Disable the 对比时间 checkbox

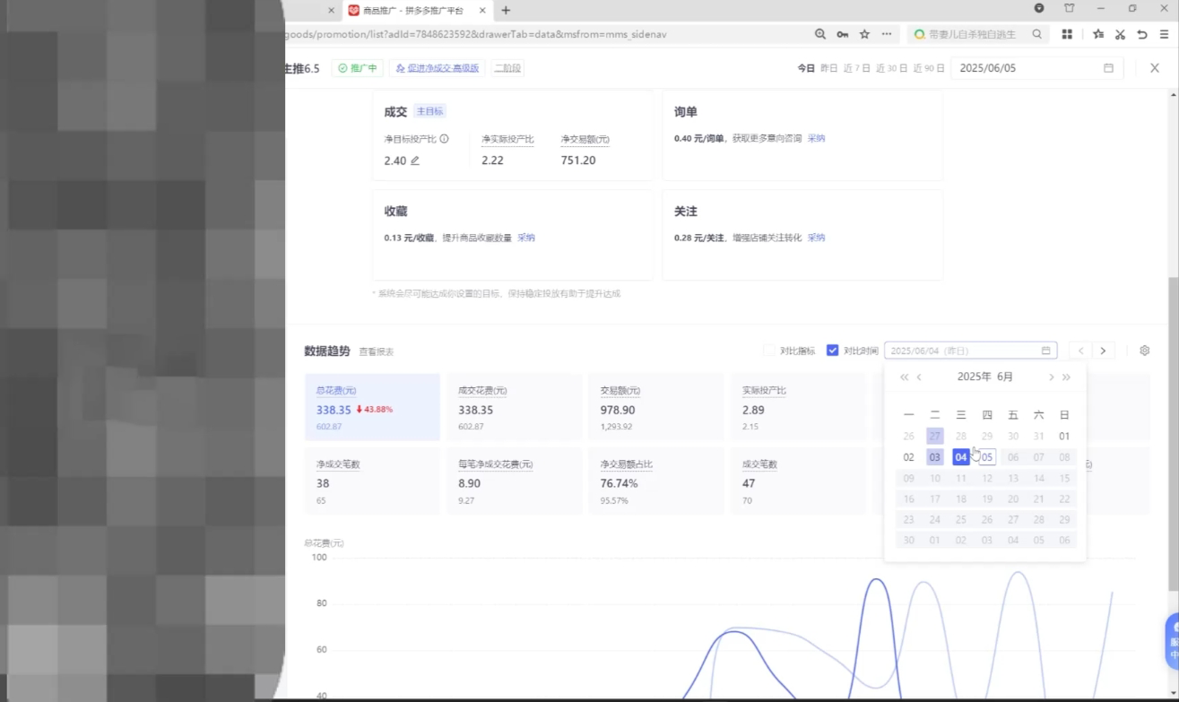point(833,350)
